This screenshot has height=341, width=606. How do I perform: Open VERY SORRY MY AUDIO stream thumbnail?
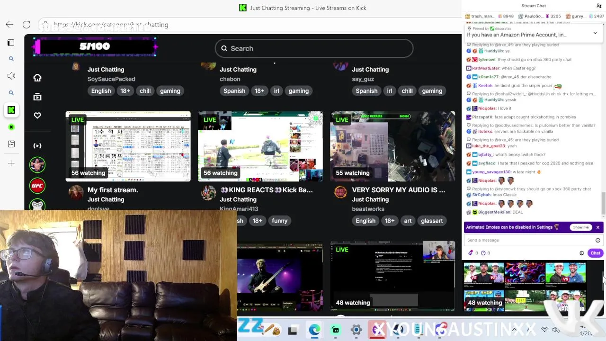click(392, 146)
